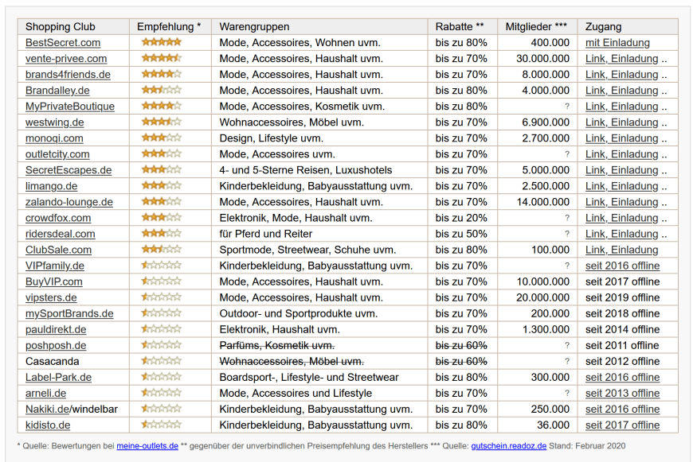The image size is (693, 462).
Task: Go to ClubSale.com
Action: [58, 250]
